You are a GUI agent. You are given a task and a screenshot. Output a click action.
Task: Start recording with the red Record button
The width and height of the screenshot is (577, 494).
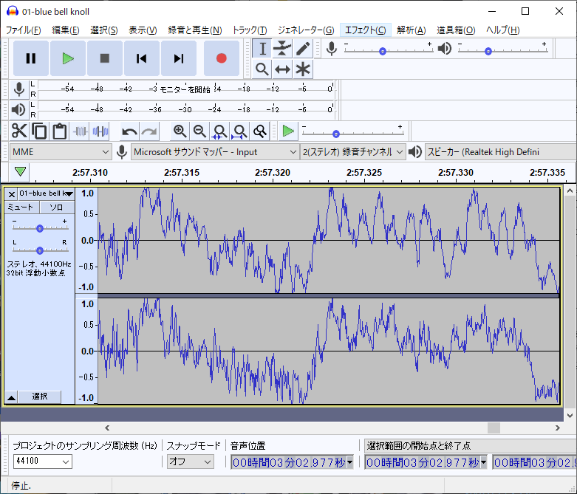coord(221,58)
